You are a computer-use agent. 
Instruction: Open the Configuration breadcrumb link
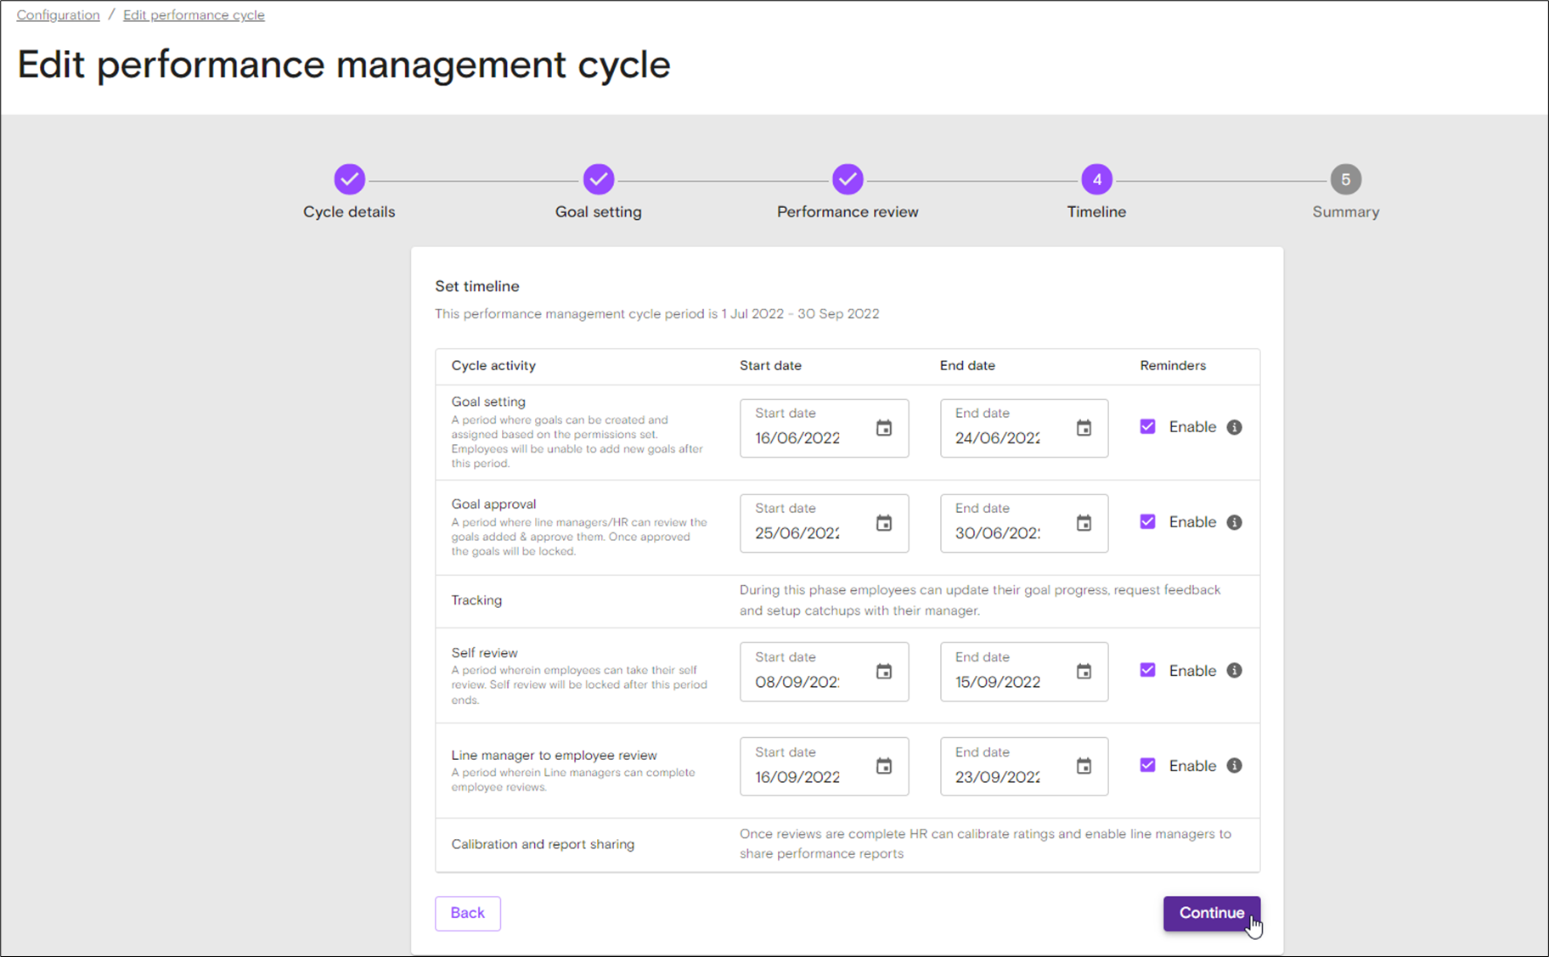pos(57,14)
